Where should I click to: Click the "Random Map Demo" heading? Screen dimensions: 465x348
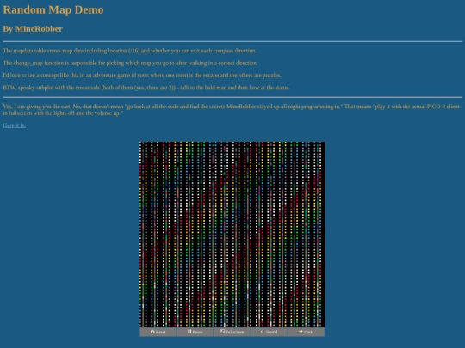click(53, 9)
